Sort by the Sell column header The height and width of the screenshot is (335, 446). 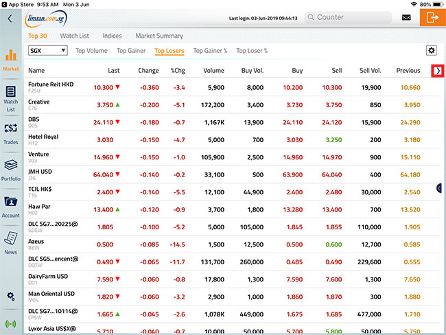click(337, 71)
